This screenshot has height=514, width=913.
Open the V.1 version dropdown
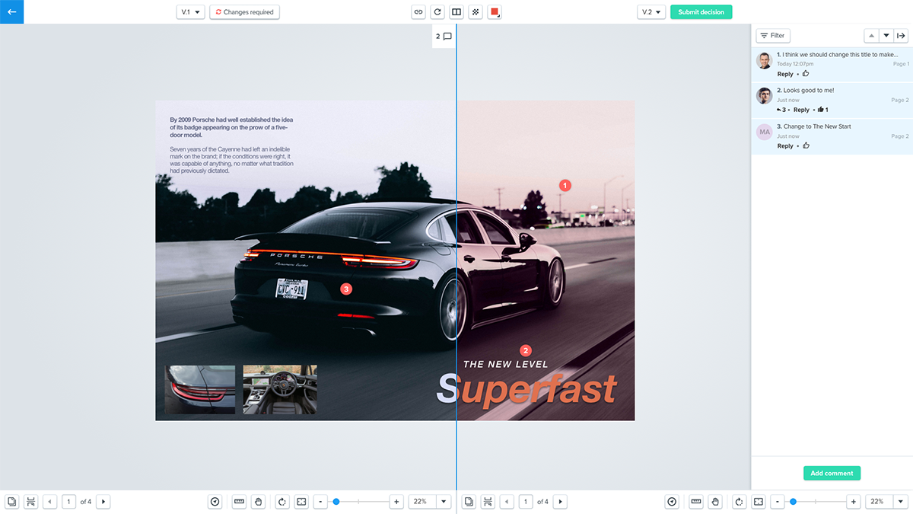190,12
